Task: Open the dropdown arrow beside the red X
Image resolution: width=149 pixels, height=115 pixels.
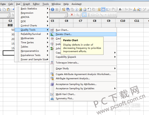Action: click(x=66, y=15)
